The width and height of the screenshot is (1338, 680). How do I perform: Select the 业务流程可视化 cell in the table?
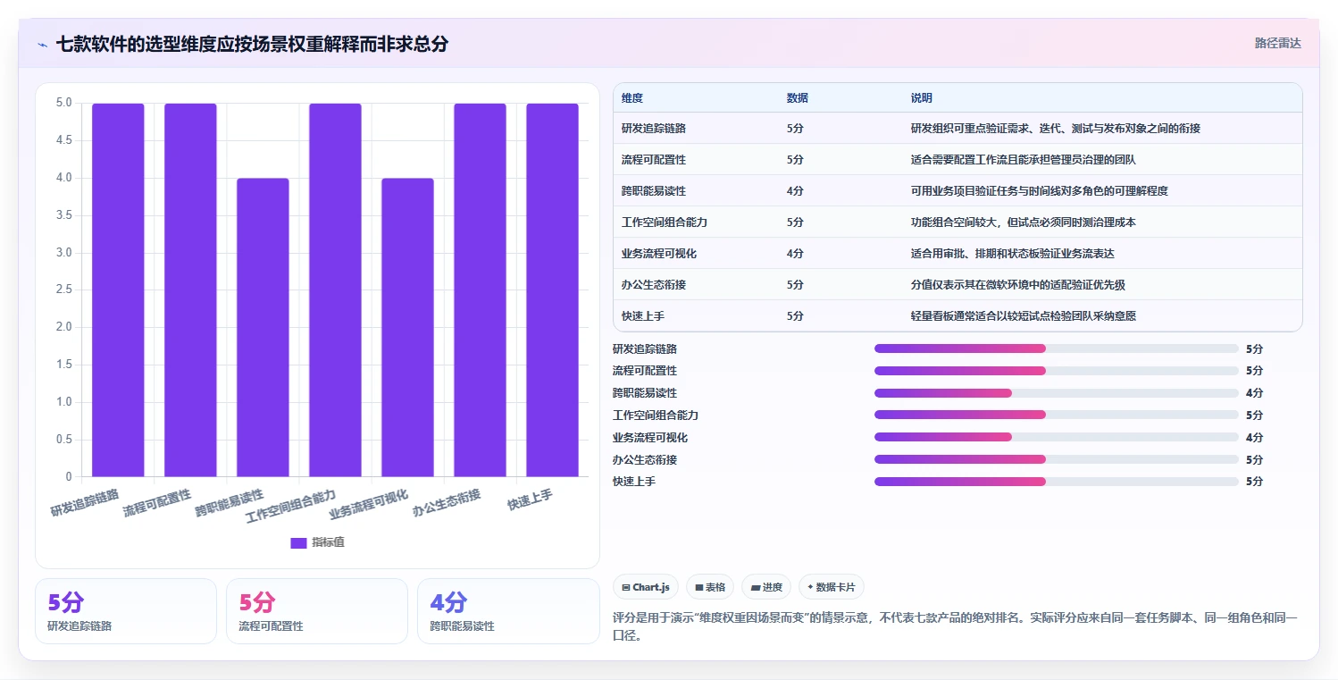click(x=659, y=254)
